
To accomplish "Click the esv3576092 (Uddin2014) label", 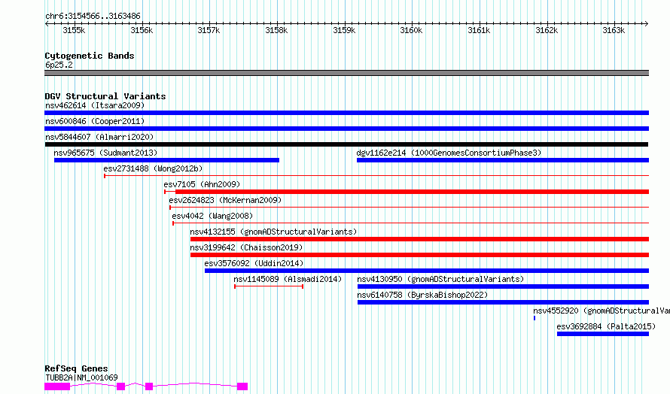I will pyautogui.click(x=254, y=263).
